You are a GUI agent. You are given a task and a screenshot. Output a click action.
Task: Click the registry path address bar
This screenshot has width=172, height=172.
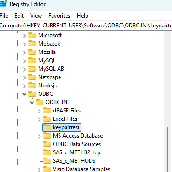[86, 26]
